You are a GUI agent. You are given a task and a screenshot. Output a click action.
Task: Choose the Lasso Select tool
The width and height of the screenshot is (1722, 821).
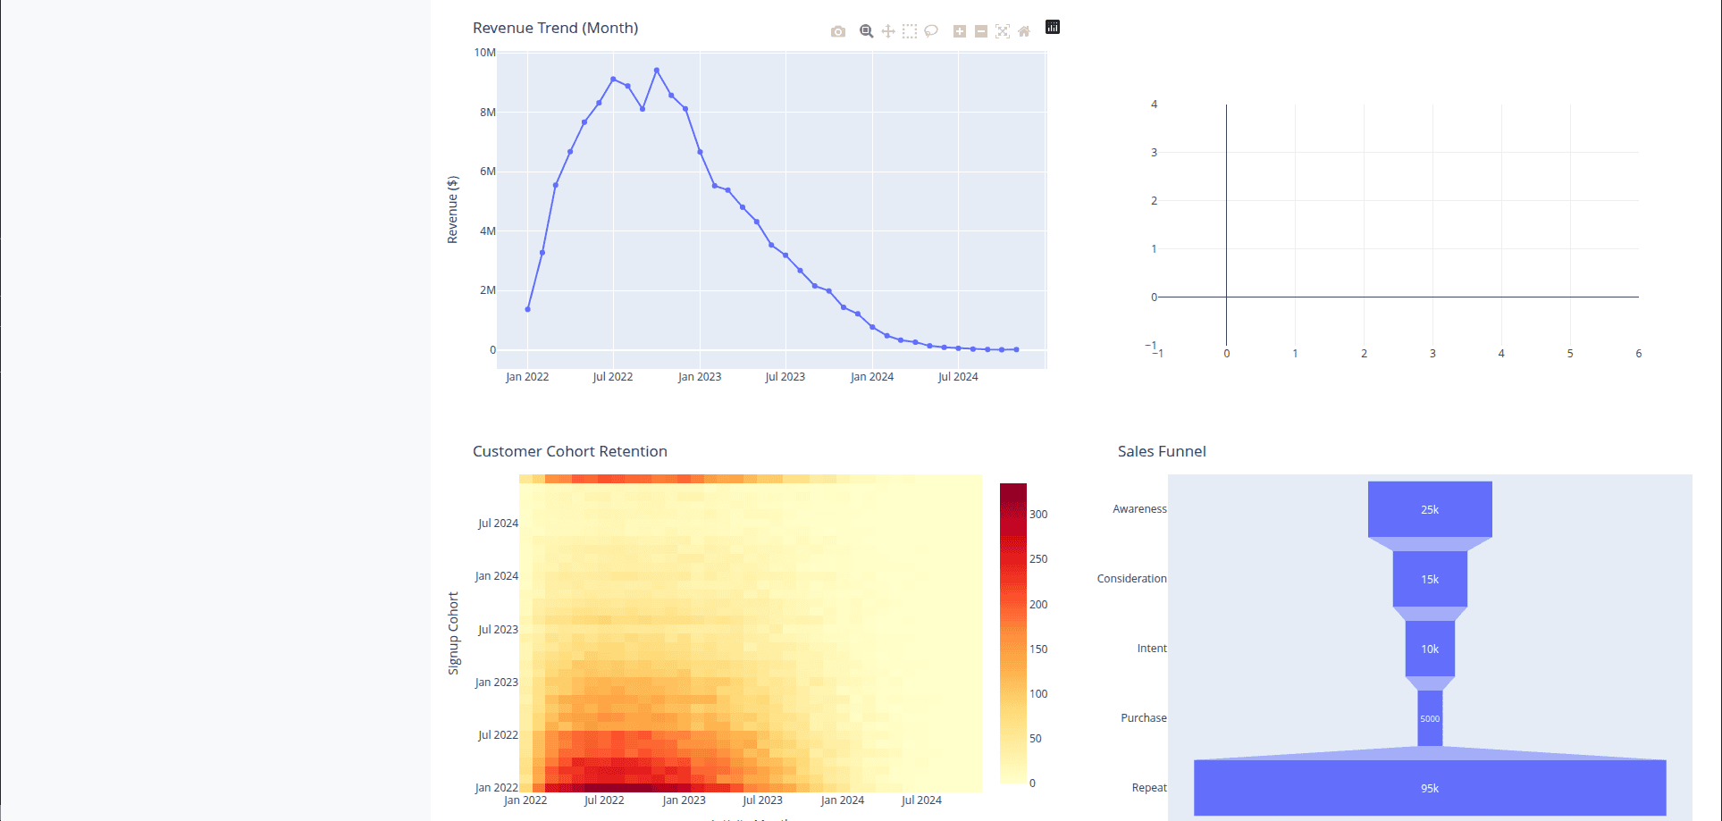tap(931, 30)
